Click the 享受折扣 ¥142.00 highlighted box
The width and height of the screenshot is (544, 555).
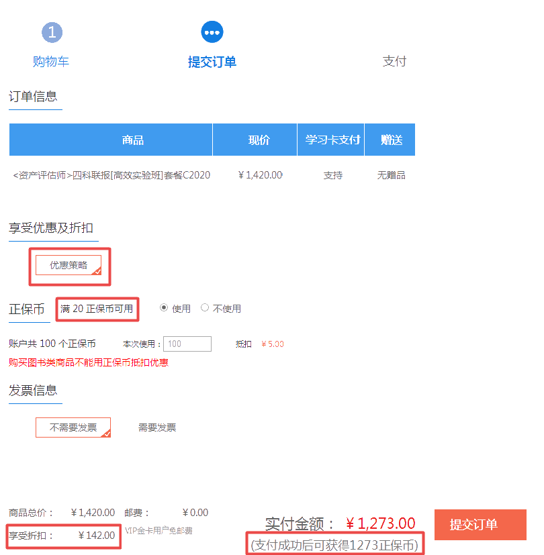pyautogui.click(x=63, y=537)
